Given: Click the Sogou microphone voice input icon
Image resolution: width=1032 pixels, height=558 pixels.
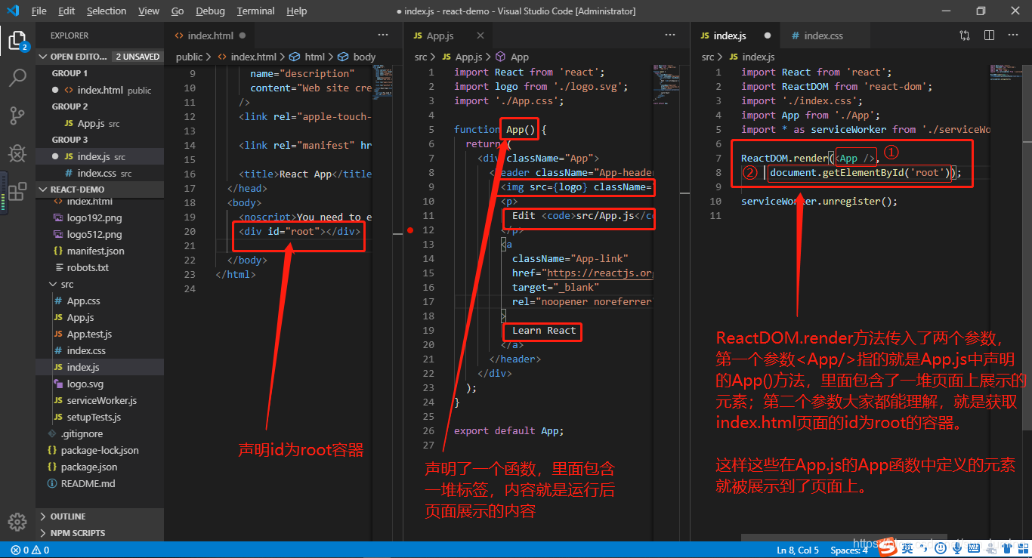Looking at the screenshot, I should (957, 547).
